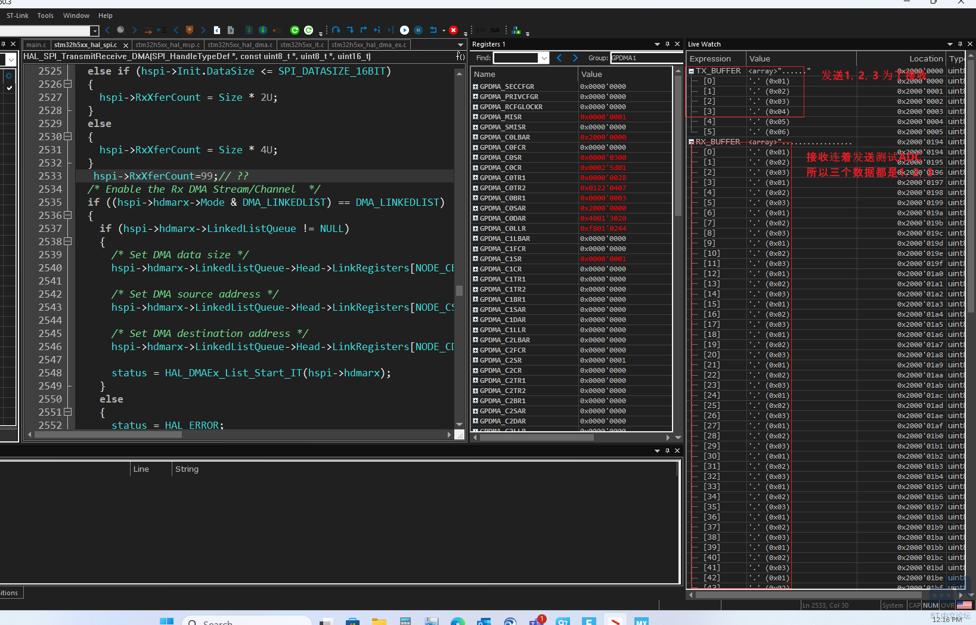Click the find next arrow in Registers
This screenshot has height=625, width=976.
[575, 58]
